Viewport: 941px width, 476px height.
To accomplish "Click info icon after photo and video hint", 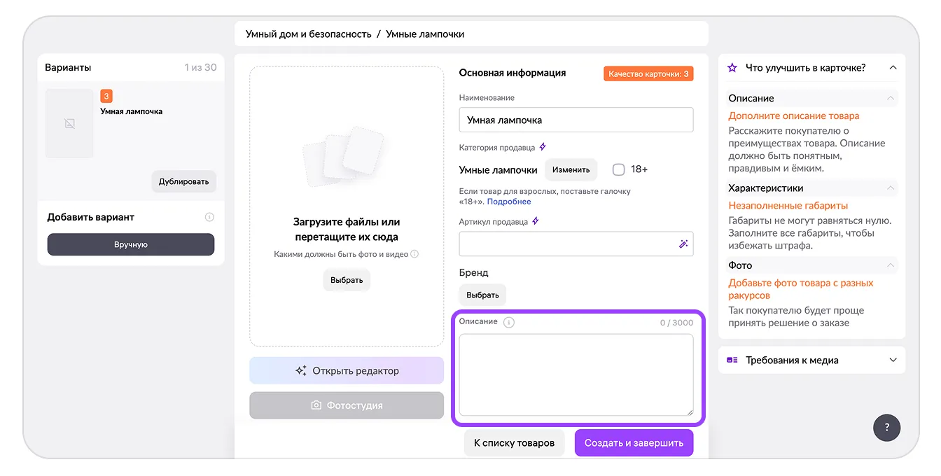I will [414, 255].
